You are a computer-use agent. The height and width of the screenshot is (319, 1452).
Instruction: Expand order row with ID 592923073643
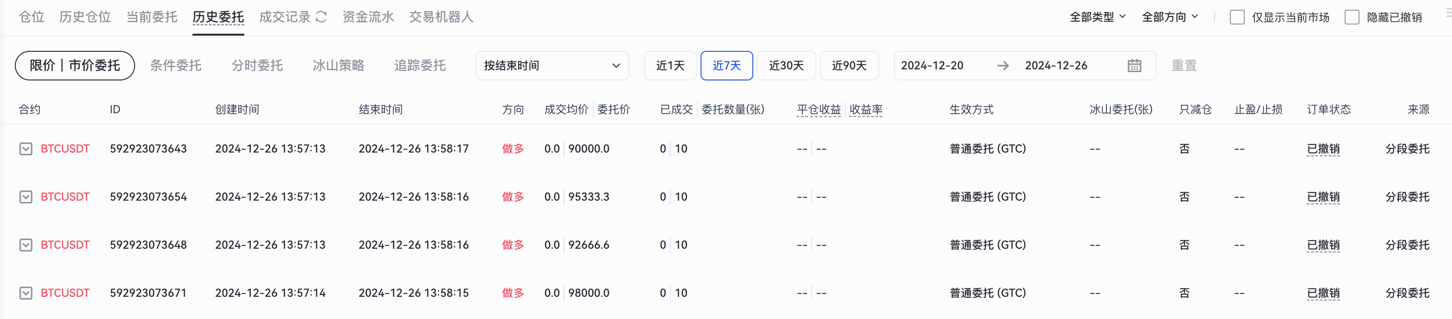(26, 149)
